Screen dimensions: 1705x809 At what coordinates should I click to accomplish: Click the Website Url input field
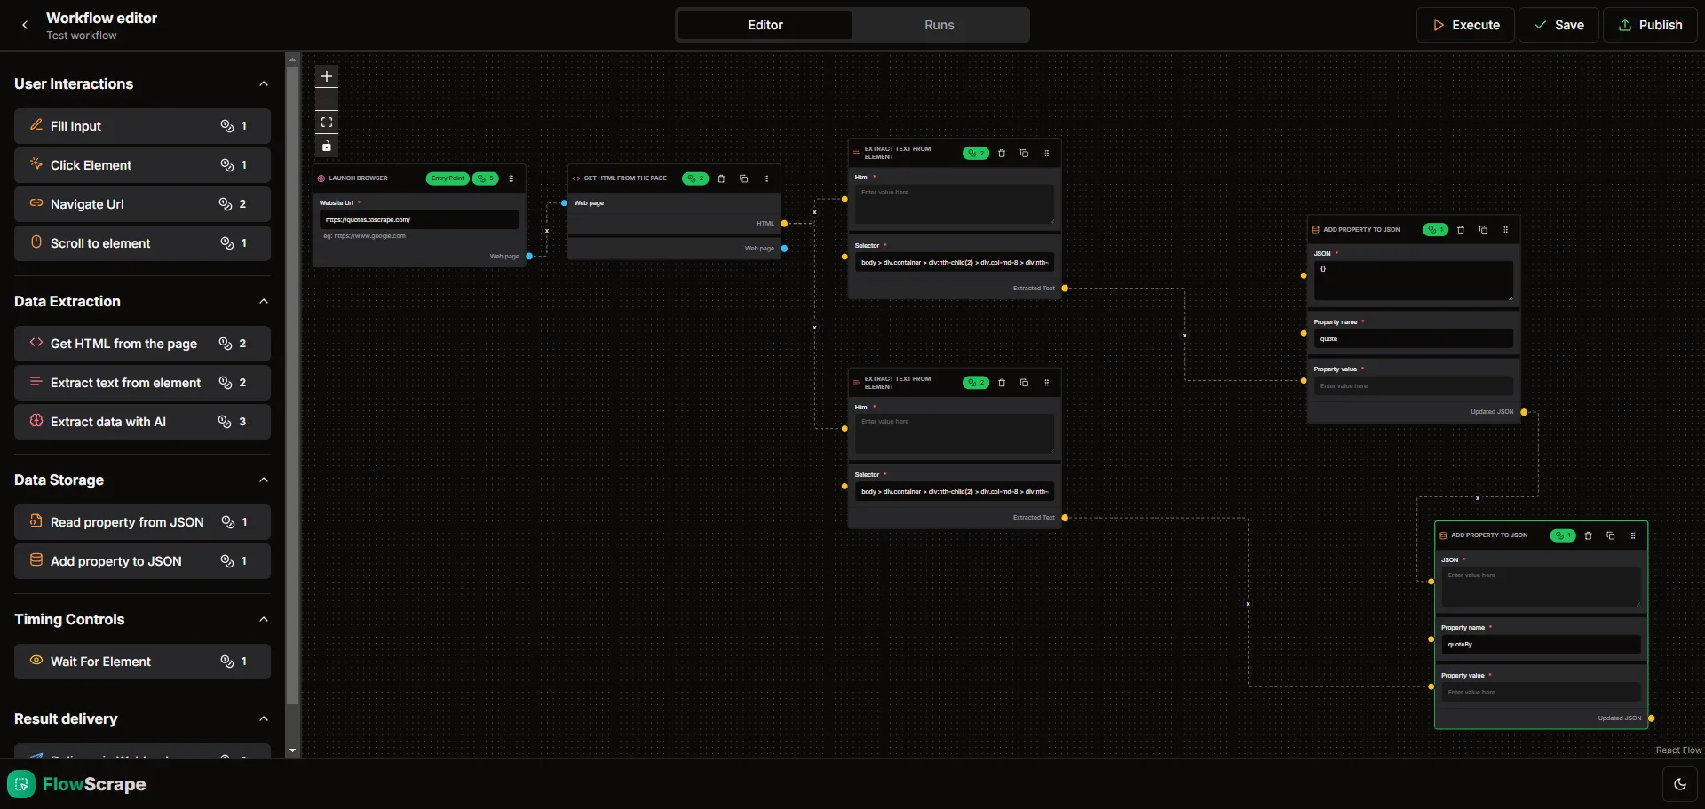click(x=419, y=219)
